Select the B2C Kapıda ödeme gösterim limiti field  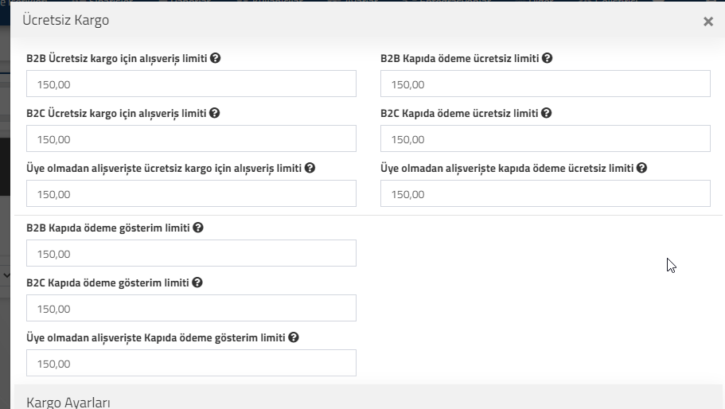point(191,308)
